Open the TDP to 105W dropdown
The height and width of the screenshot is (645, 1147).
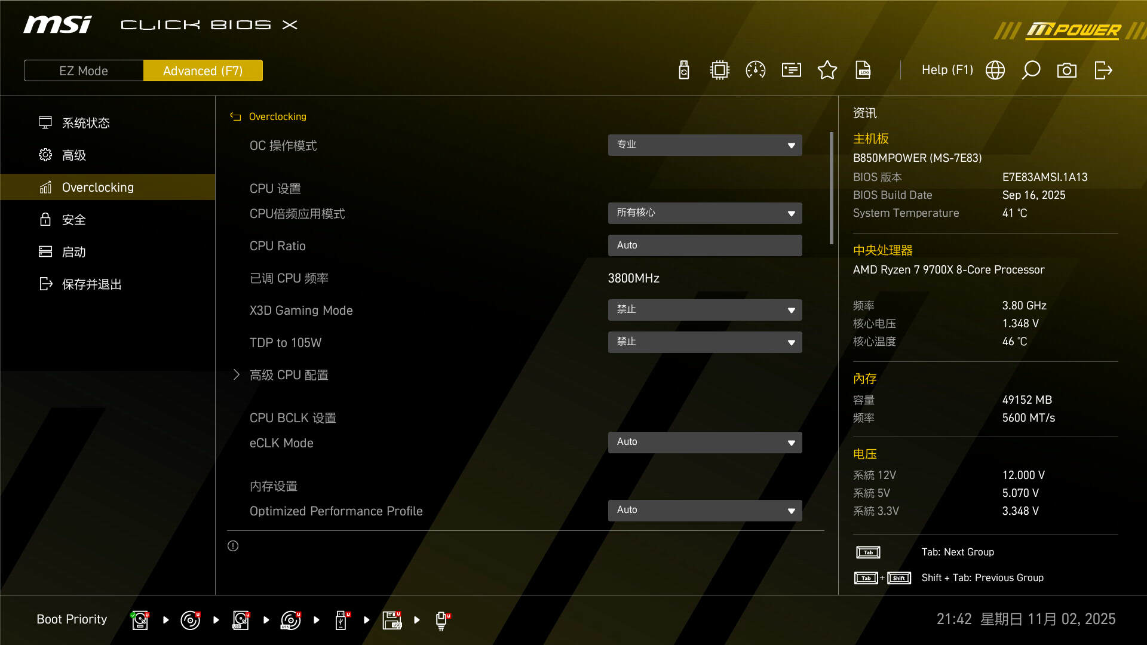pos(705,342)
